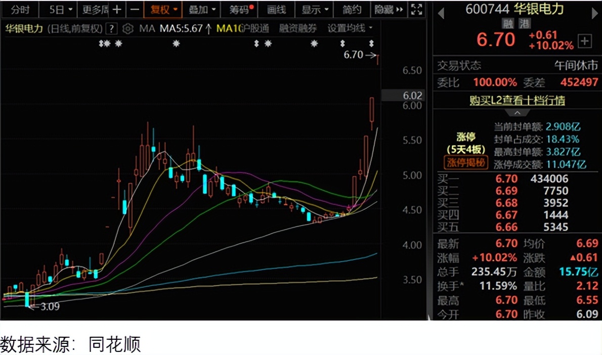The width and height of the screenshot is (602, 355).
Task: Click the 买一 volume 434006
Action: pyautogui.click(x=549, y=179)
